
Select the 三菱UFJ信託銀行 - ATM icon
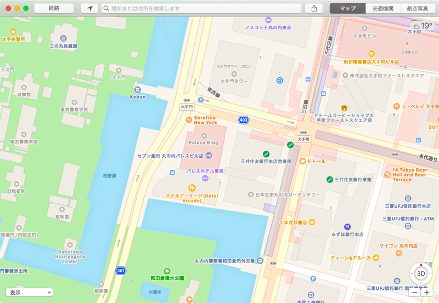click(x=408, y=226)
